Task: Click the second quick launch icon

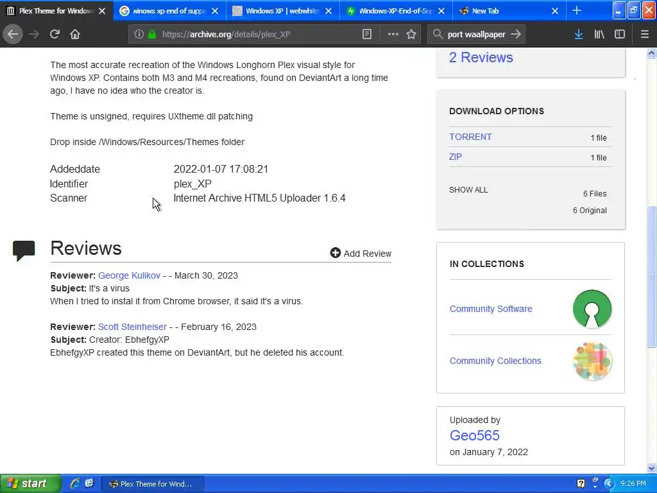Action: tap(89, 484)
